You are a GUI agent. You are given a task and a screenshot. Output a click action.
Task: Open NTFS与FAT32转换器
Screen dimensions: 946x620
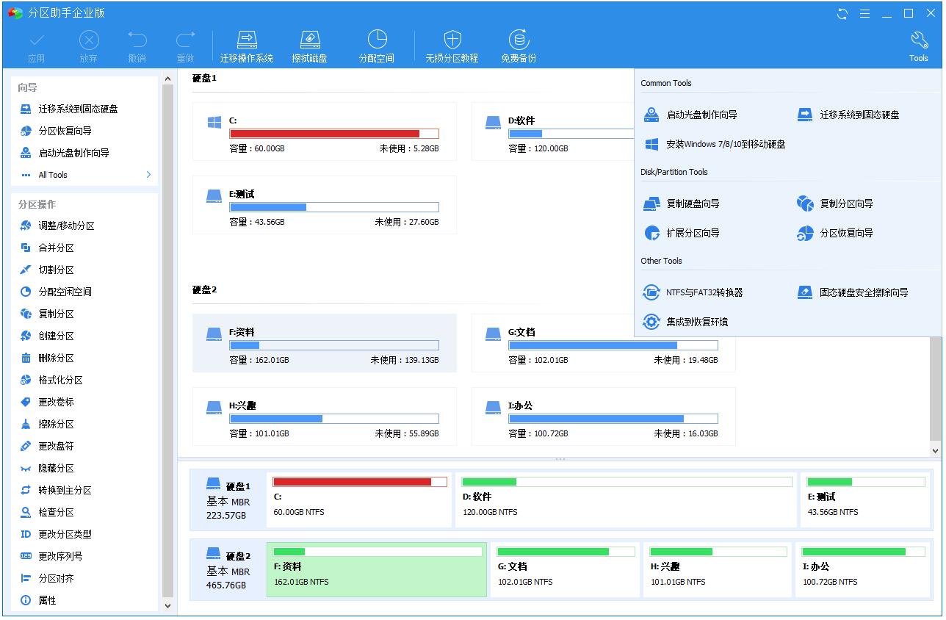click(693, 292)
